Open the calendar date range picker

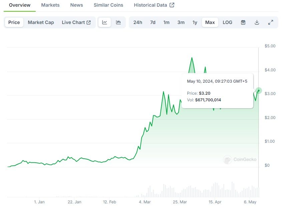pos(243,22)
